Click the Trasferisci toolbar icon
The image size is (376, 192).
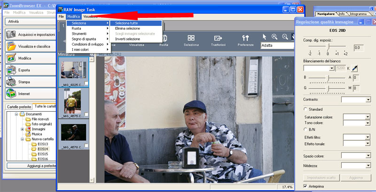coord(219,40)
